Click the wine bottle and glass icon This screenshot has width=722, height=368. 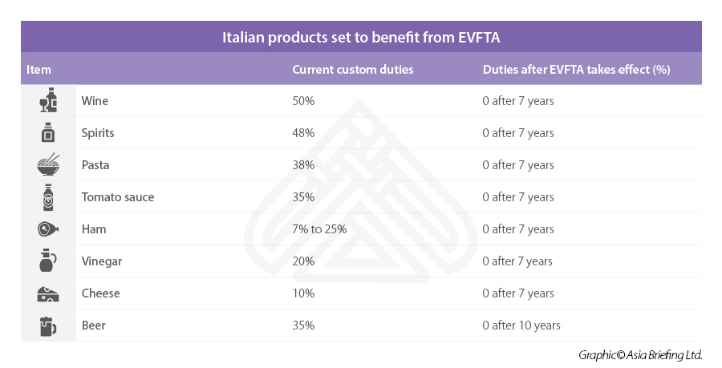pyautogui.click(x=48, y=101)
